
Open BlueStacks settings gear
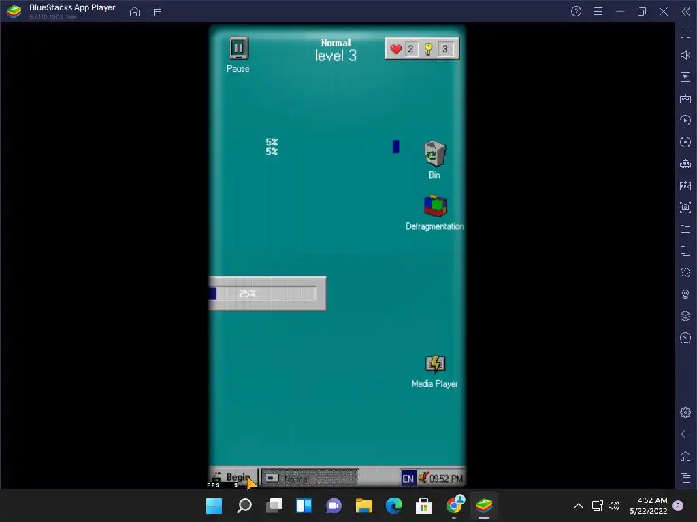pos(685,413)
